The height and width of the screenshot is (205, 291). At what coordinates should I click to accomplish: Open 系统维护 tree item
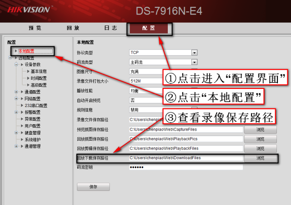click(32, 139)
